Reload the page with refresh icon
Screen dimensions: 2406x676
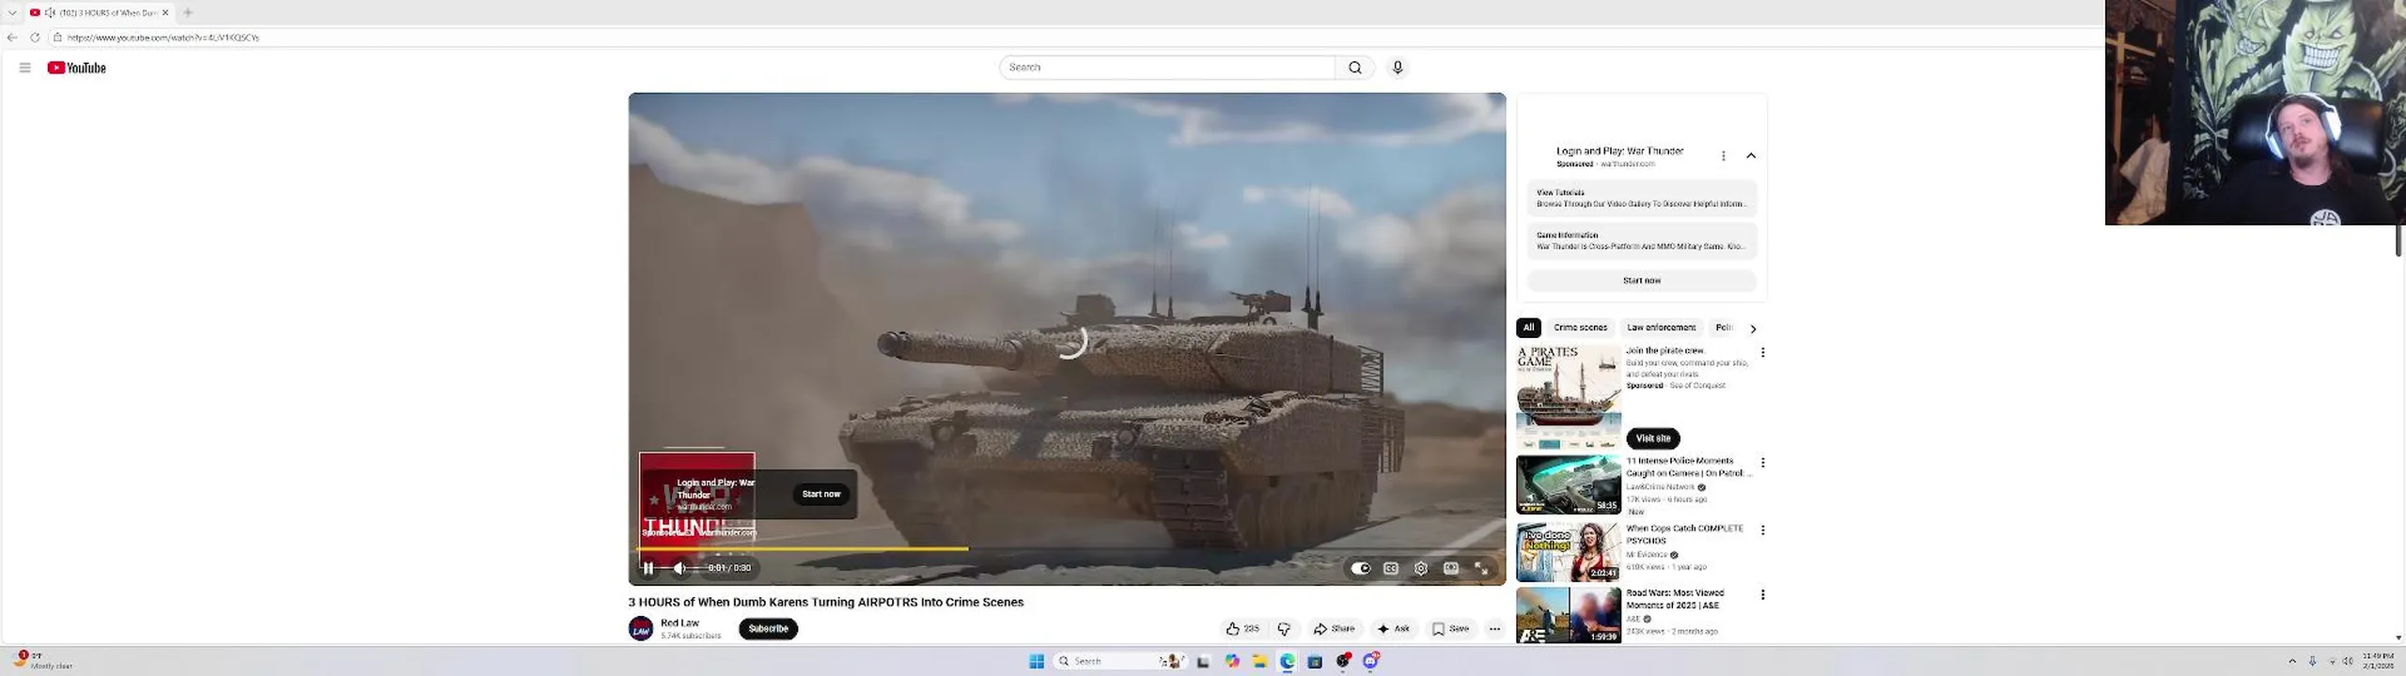click(x=35, y=38)
